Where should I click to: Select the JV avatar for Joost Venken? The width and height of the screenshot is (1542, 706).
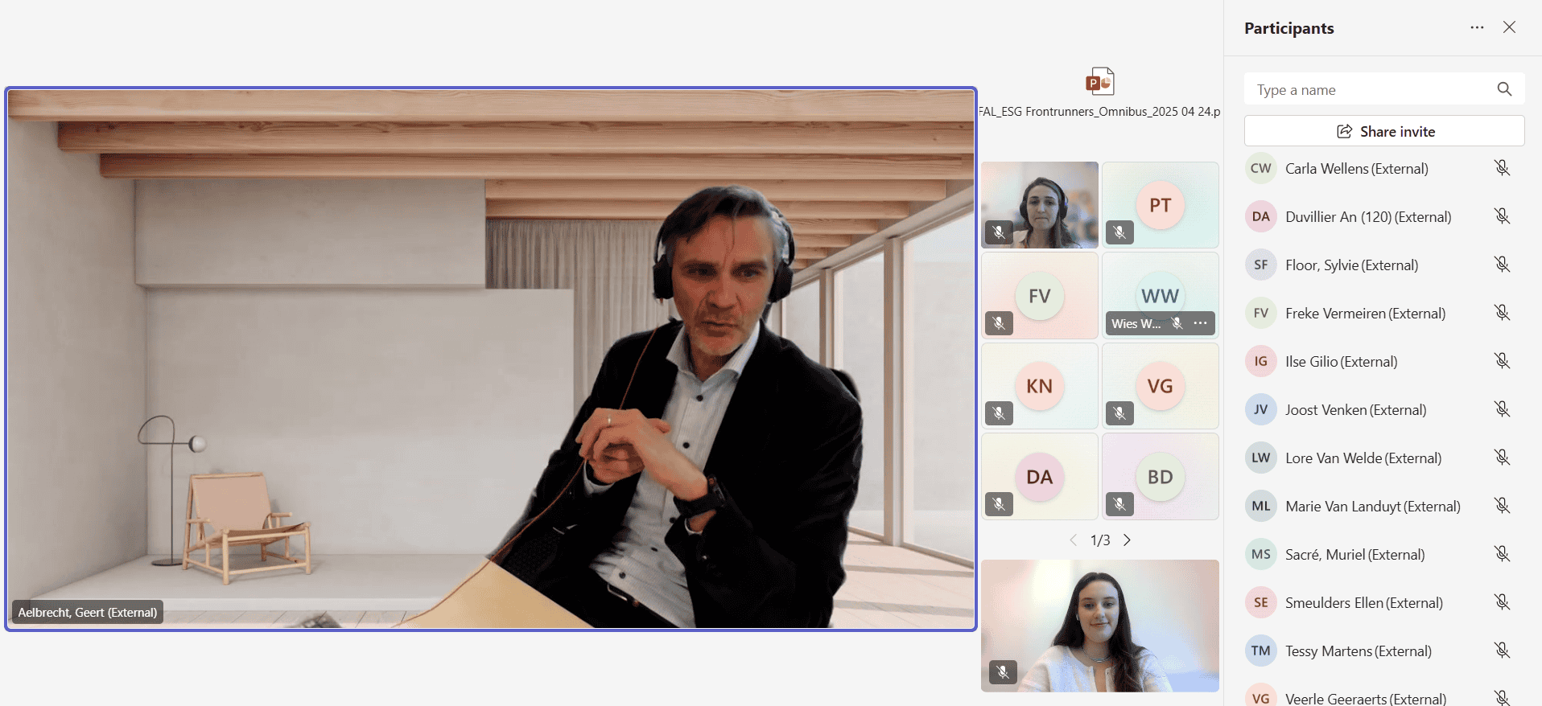pos(1261,409)
